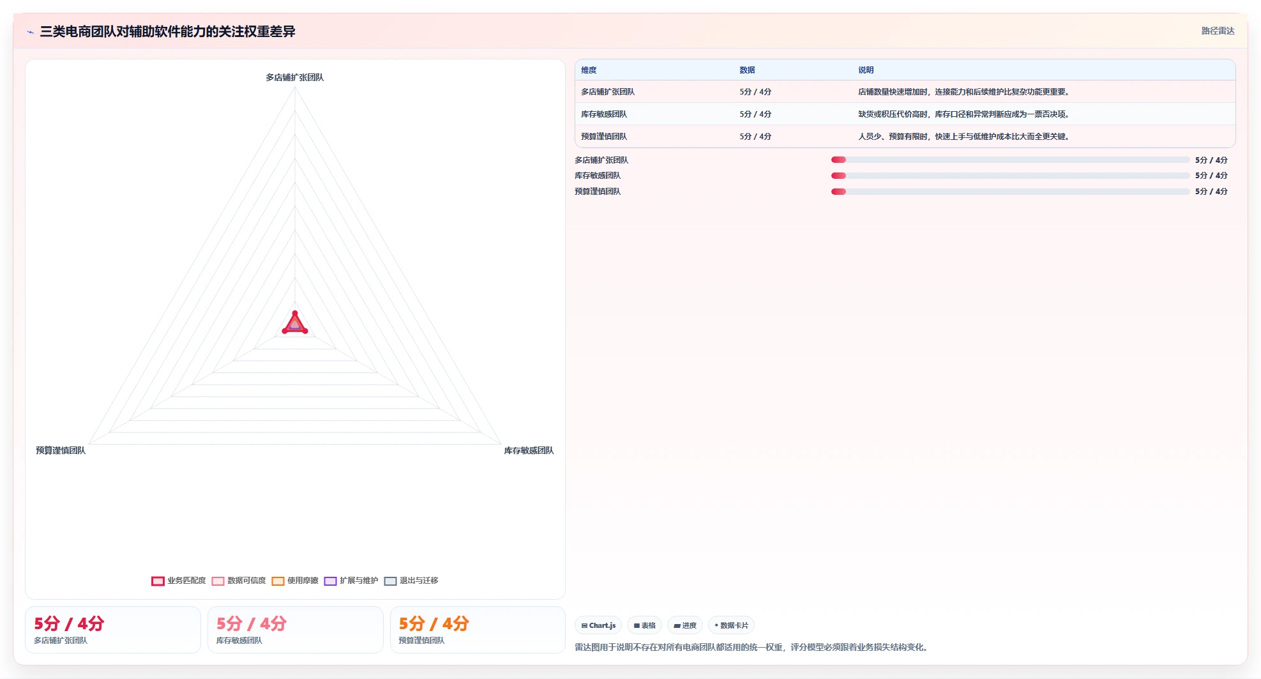Click the red radar polygon at chart center
The height and width of the screenshot is (679, 1261).
point(295,324)
